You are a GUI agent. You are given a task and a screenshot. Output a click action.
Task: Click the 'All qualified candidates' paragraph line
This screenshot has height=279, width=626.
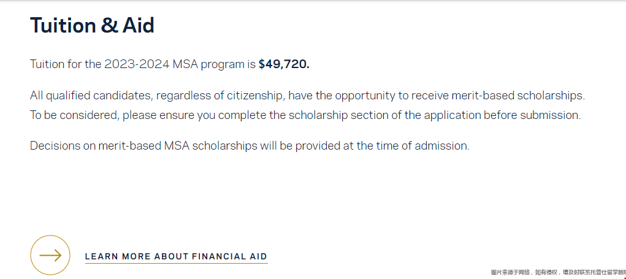point(307,96)
